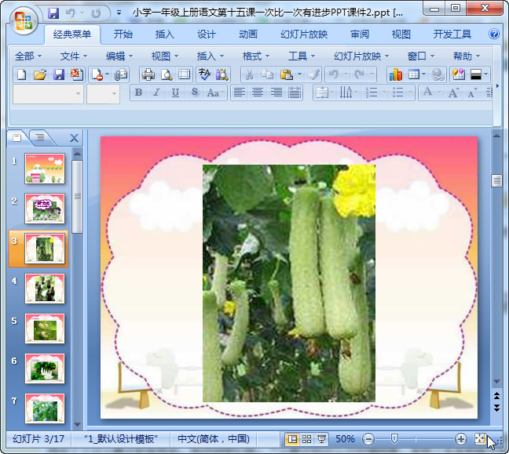
Task: Select slide 1 thumbnail
Action: click(x=45, y=169)
